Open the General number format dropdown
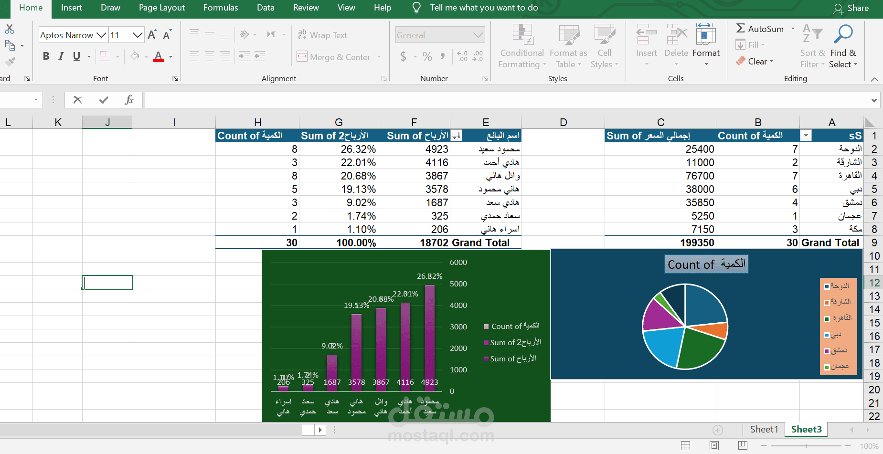Screen dimensions: 883x454 440,35
